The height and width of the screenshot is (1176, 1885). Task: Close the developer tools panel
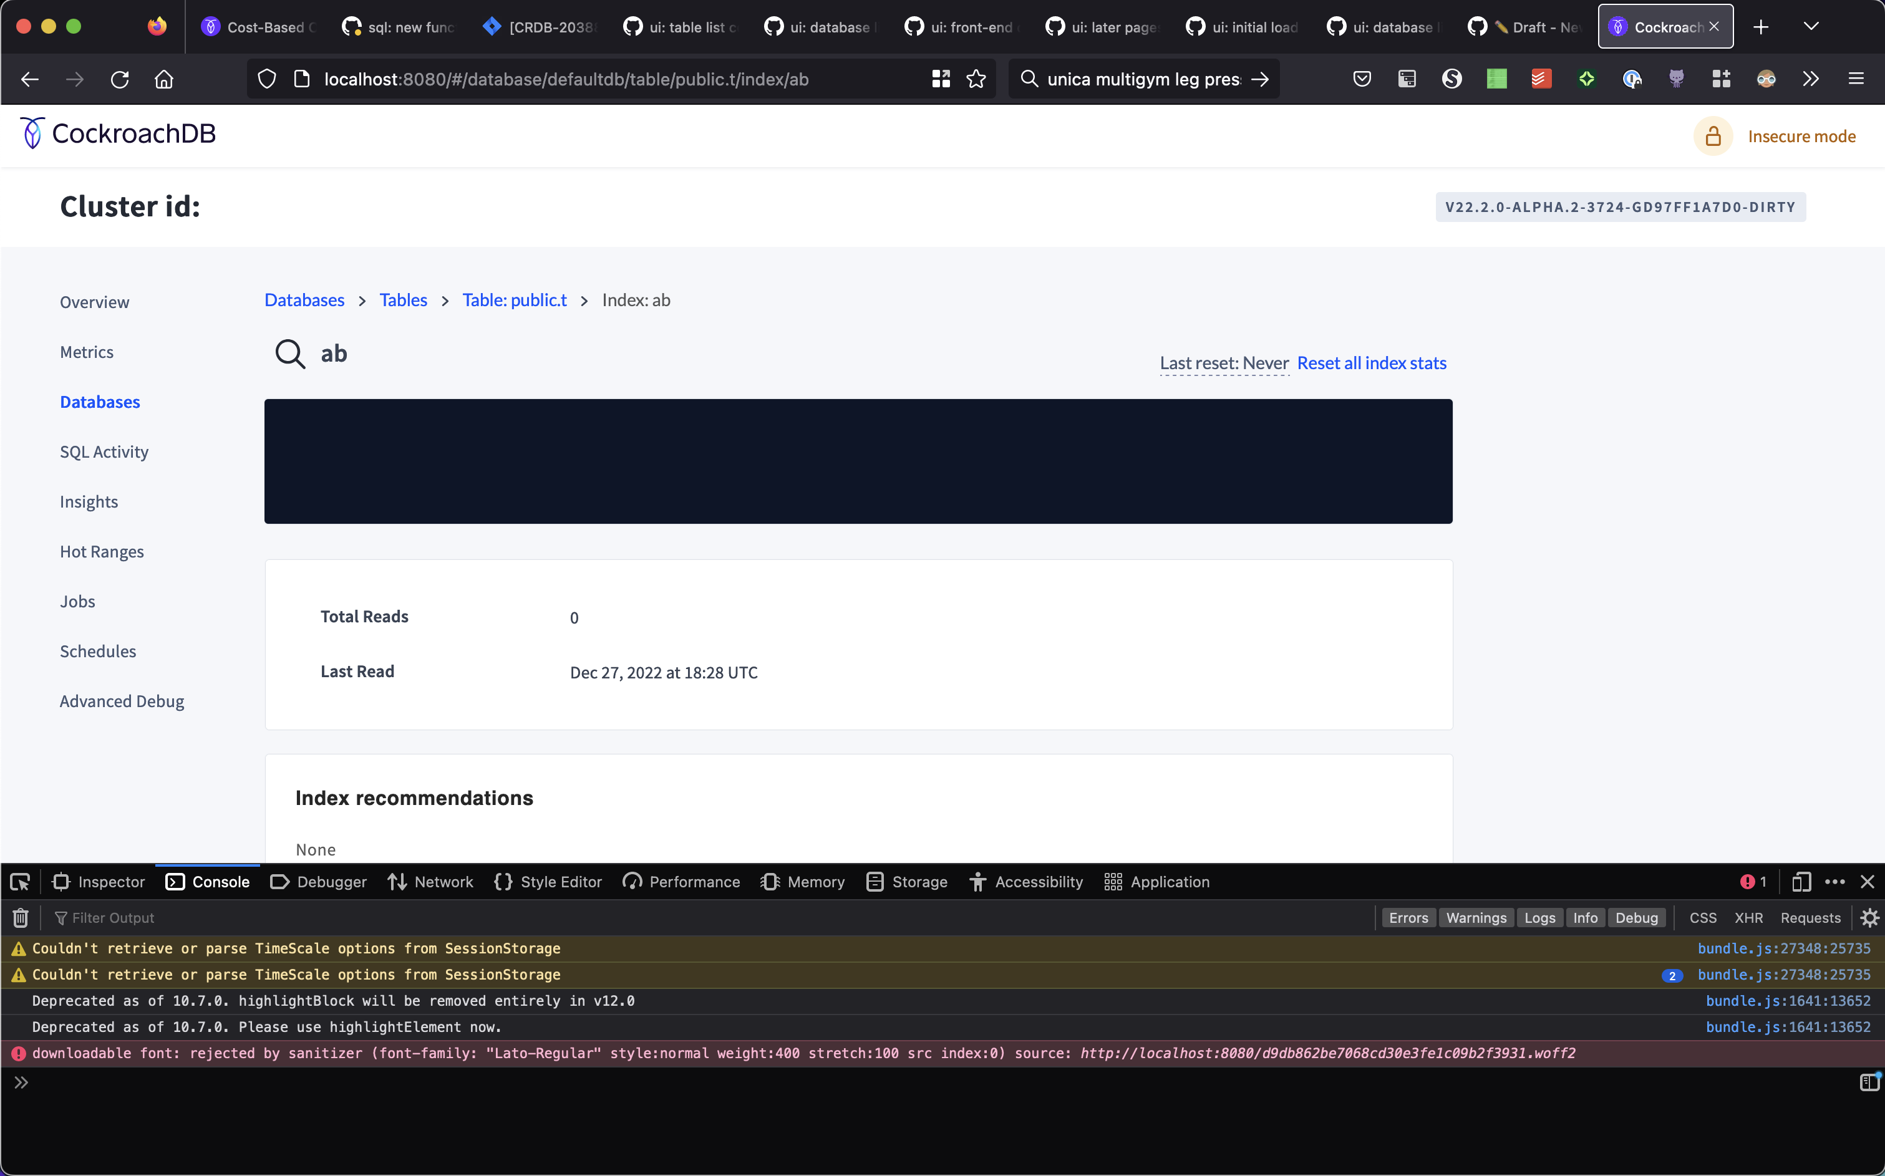pos(1868,882)
